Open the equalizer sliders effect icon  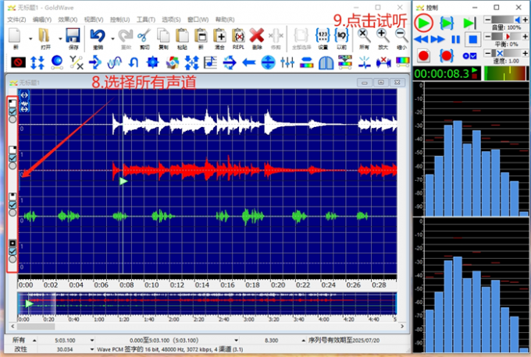pyautogui.click(x=287, y=62)
